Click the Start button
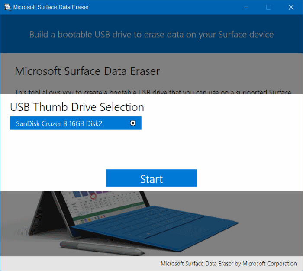 pyautogui.click(x=151, y=178)
